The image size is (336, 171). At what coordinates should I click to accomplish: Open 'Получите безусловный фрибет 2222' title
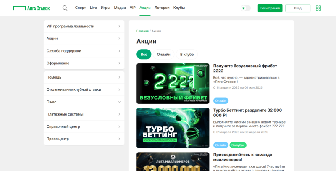(x=245, y=68)
